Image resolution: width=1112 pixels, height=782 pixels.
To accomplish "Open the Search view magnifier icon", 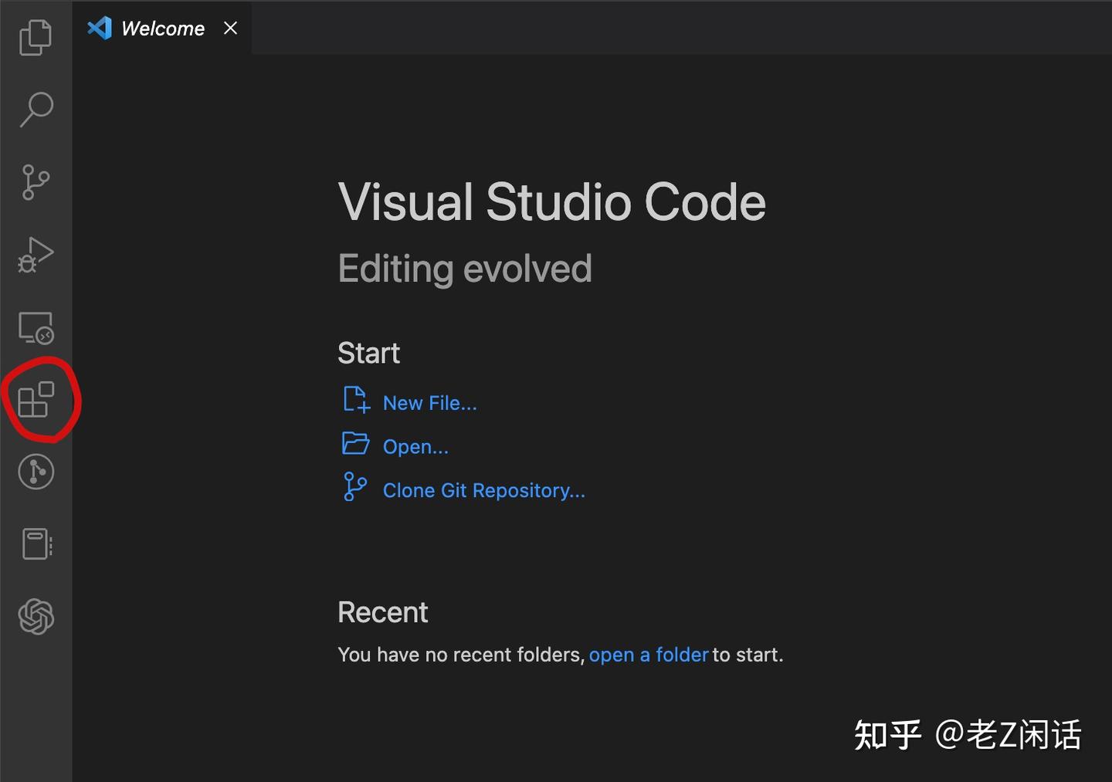I will point(36,109).
